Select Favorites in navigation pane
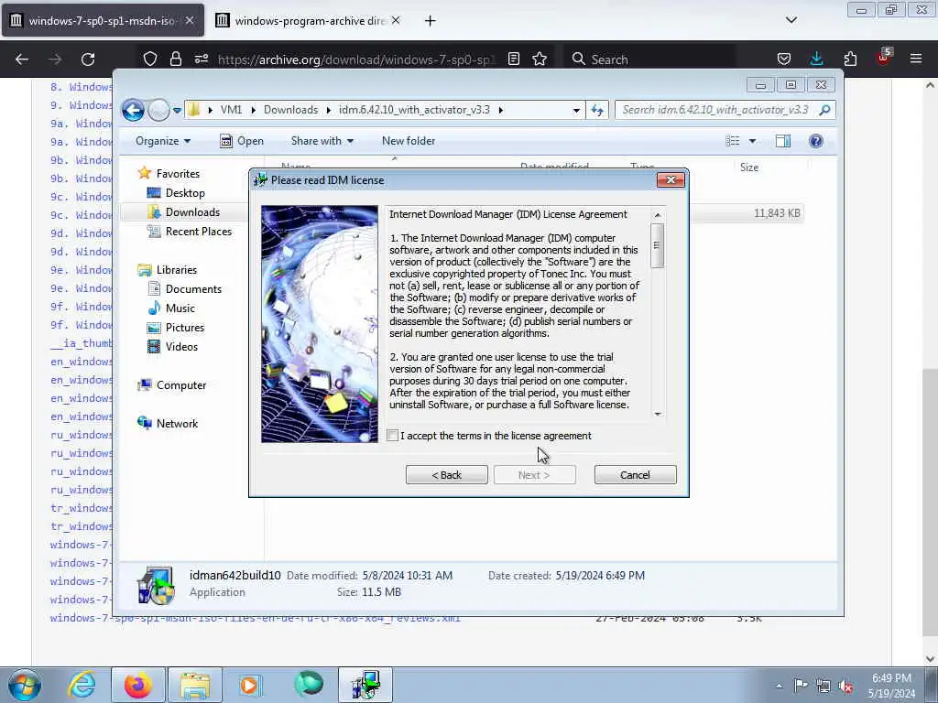The width and height of the screenshot is (938, 703). pos(178,173)
